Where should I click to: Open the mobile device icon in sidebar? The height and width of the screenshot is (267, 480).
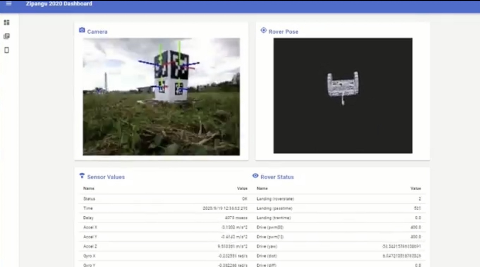pos(6,50)
